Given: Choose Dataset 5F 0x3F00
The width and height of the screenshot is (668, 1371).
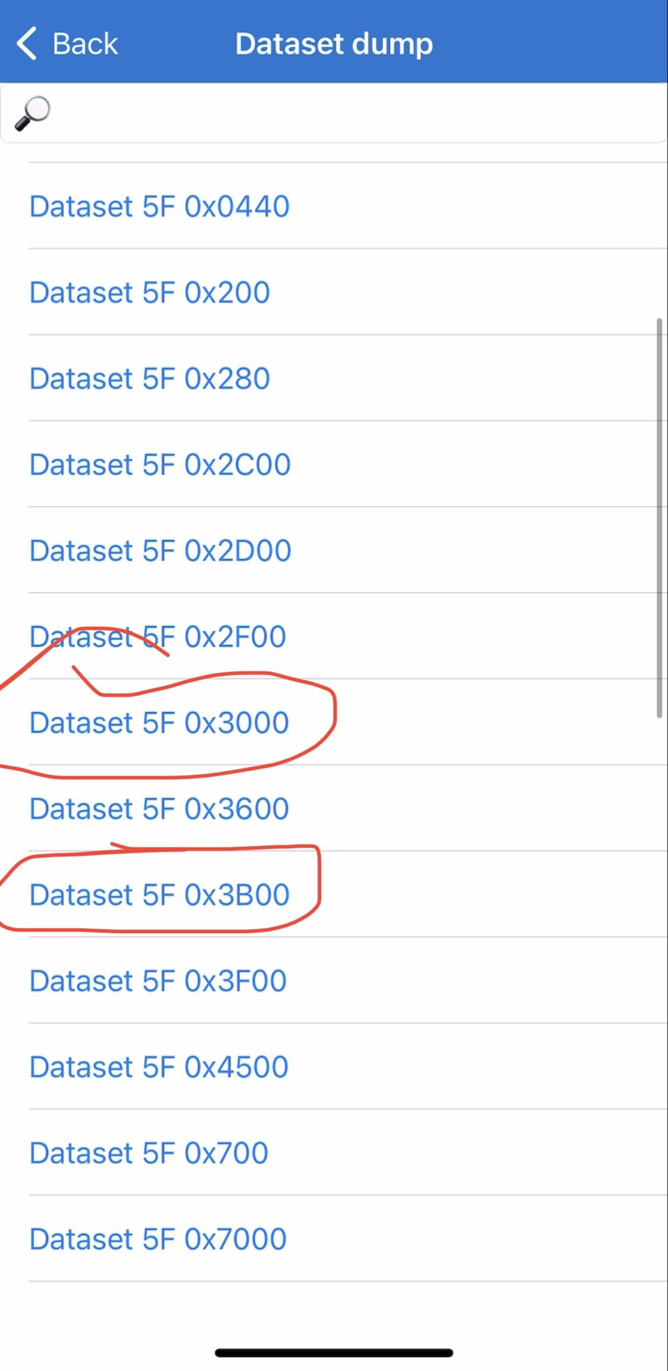Looking at the screenshot, I should click(x=158, y=981).
